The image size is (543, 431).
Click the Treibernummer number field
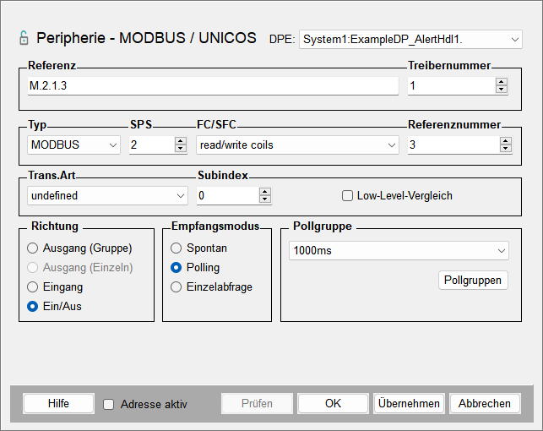tap(452, 86)
